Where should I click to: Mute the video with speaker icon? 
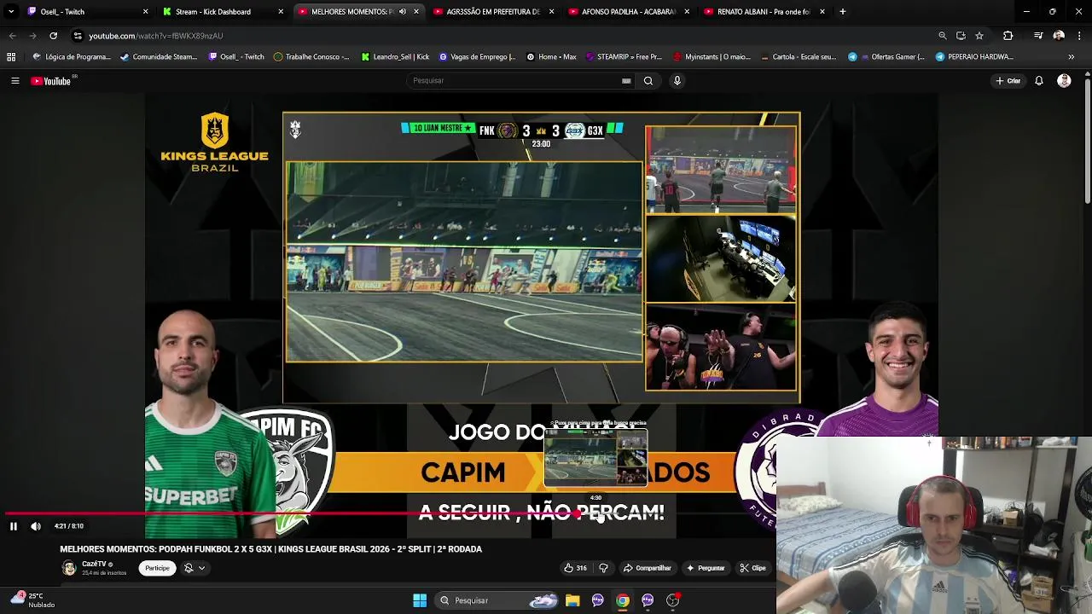pyautogui.click(x=36, y=526)
